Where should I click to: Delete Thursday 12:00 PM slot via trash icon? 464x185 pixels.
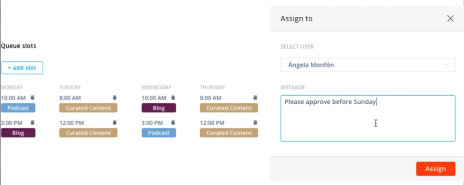click(255, 122)
